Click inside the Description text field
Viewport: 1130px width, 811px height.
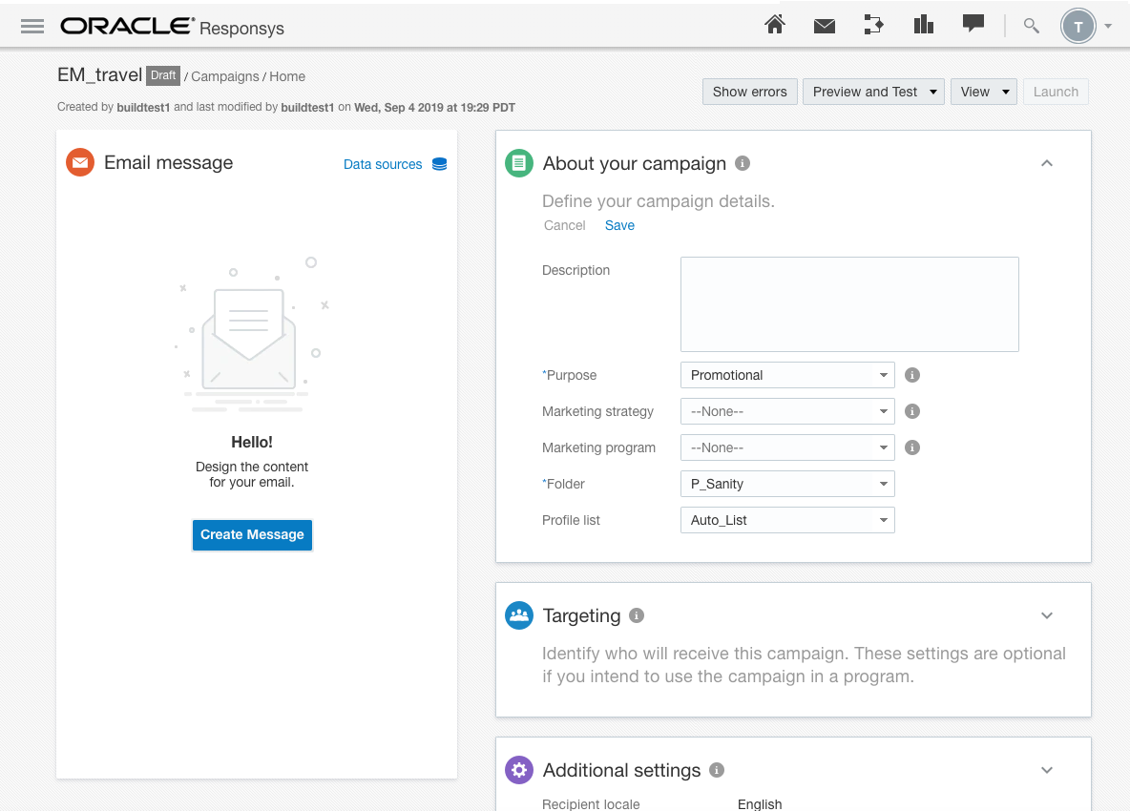(x=848, y=303)
